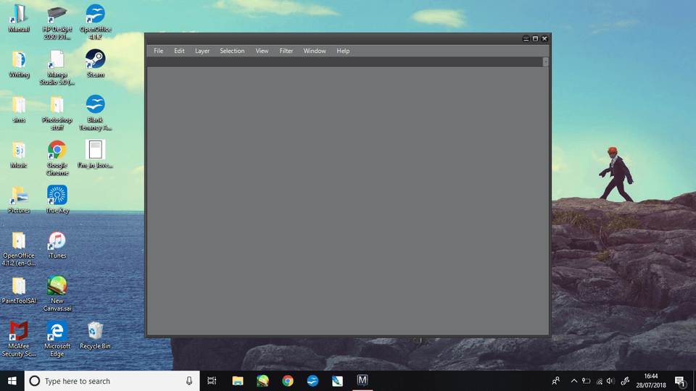Open the Action Center notifications icon
The width and height of the screenshot is (696, 391).
click(680, 381)
